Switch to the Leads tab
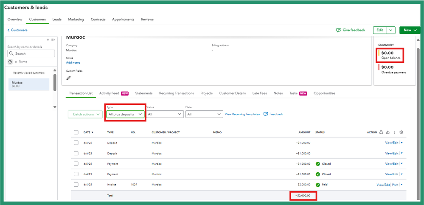424x205 pixels. click(x=57, y=20)
